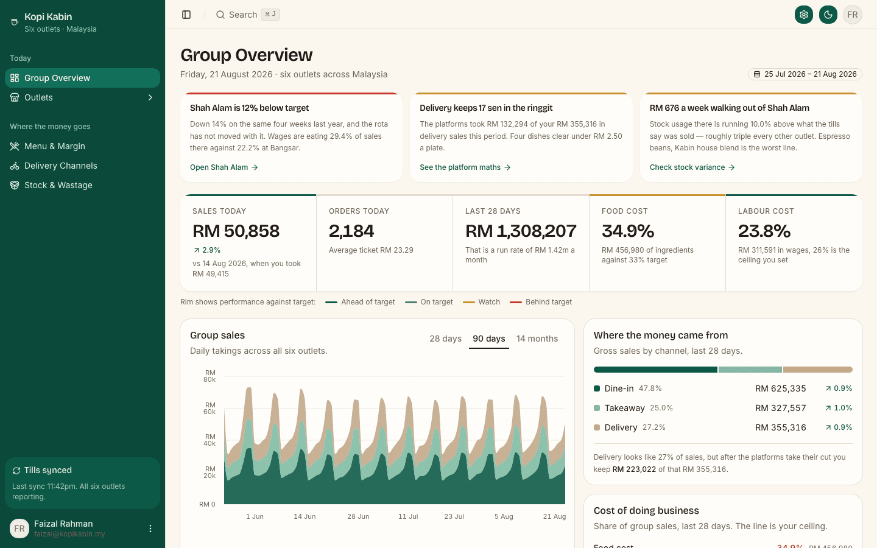
Task: Click the Last 28 Days card
Action: (x=521, y=243)
